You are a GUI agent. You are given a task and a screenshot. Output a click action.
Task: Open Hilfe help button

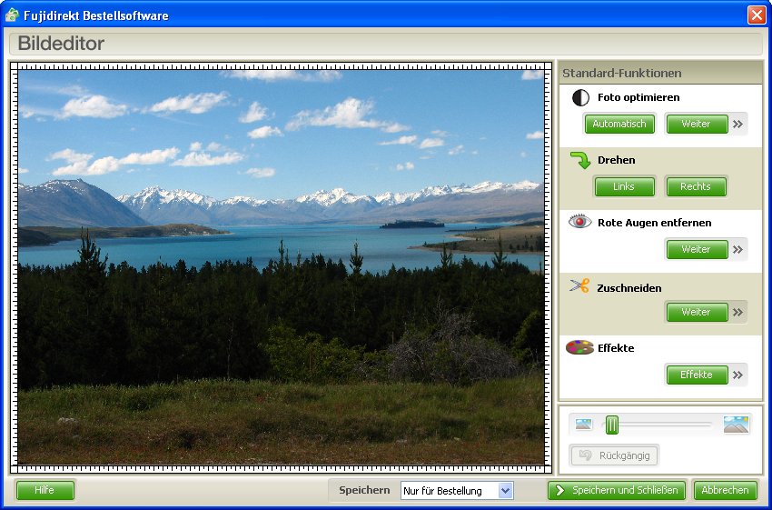45,490
